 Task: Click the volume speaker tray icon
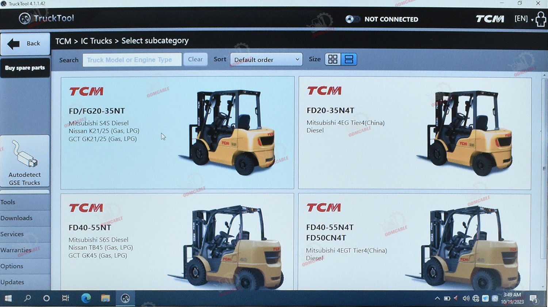(x=466, y=298)
